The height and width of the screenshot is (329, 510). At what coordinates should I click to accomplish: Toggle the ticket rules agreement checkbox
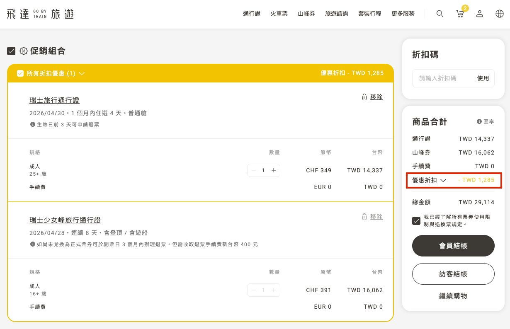tap(416, 220)
